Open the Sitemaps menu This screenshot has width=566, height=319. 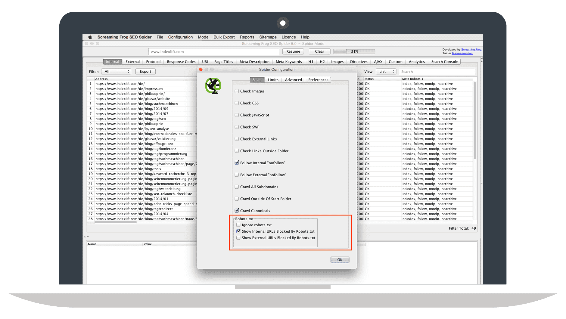pos(268,37)
